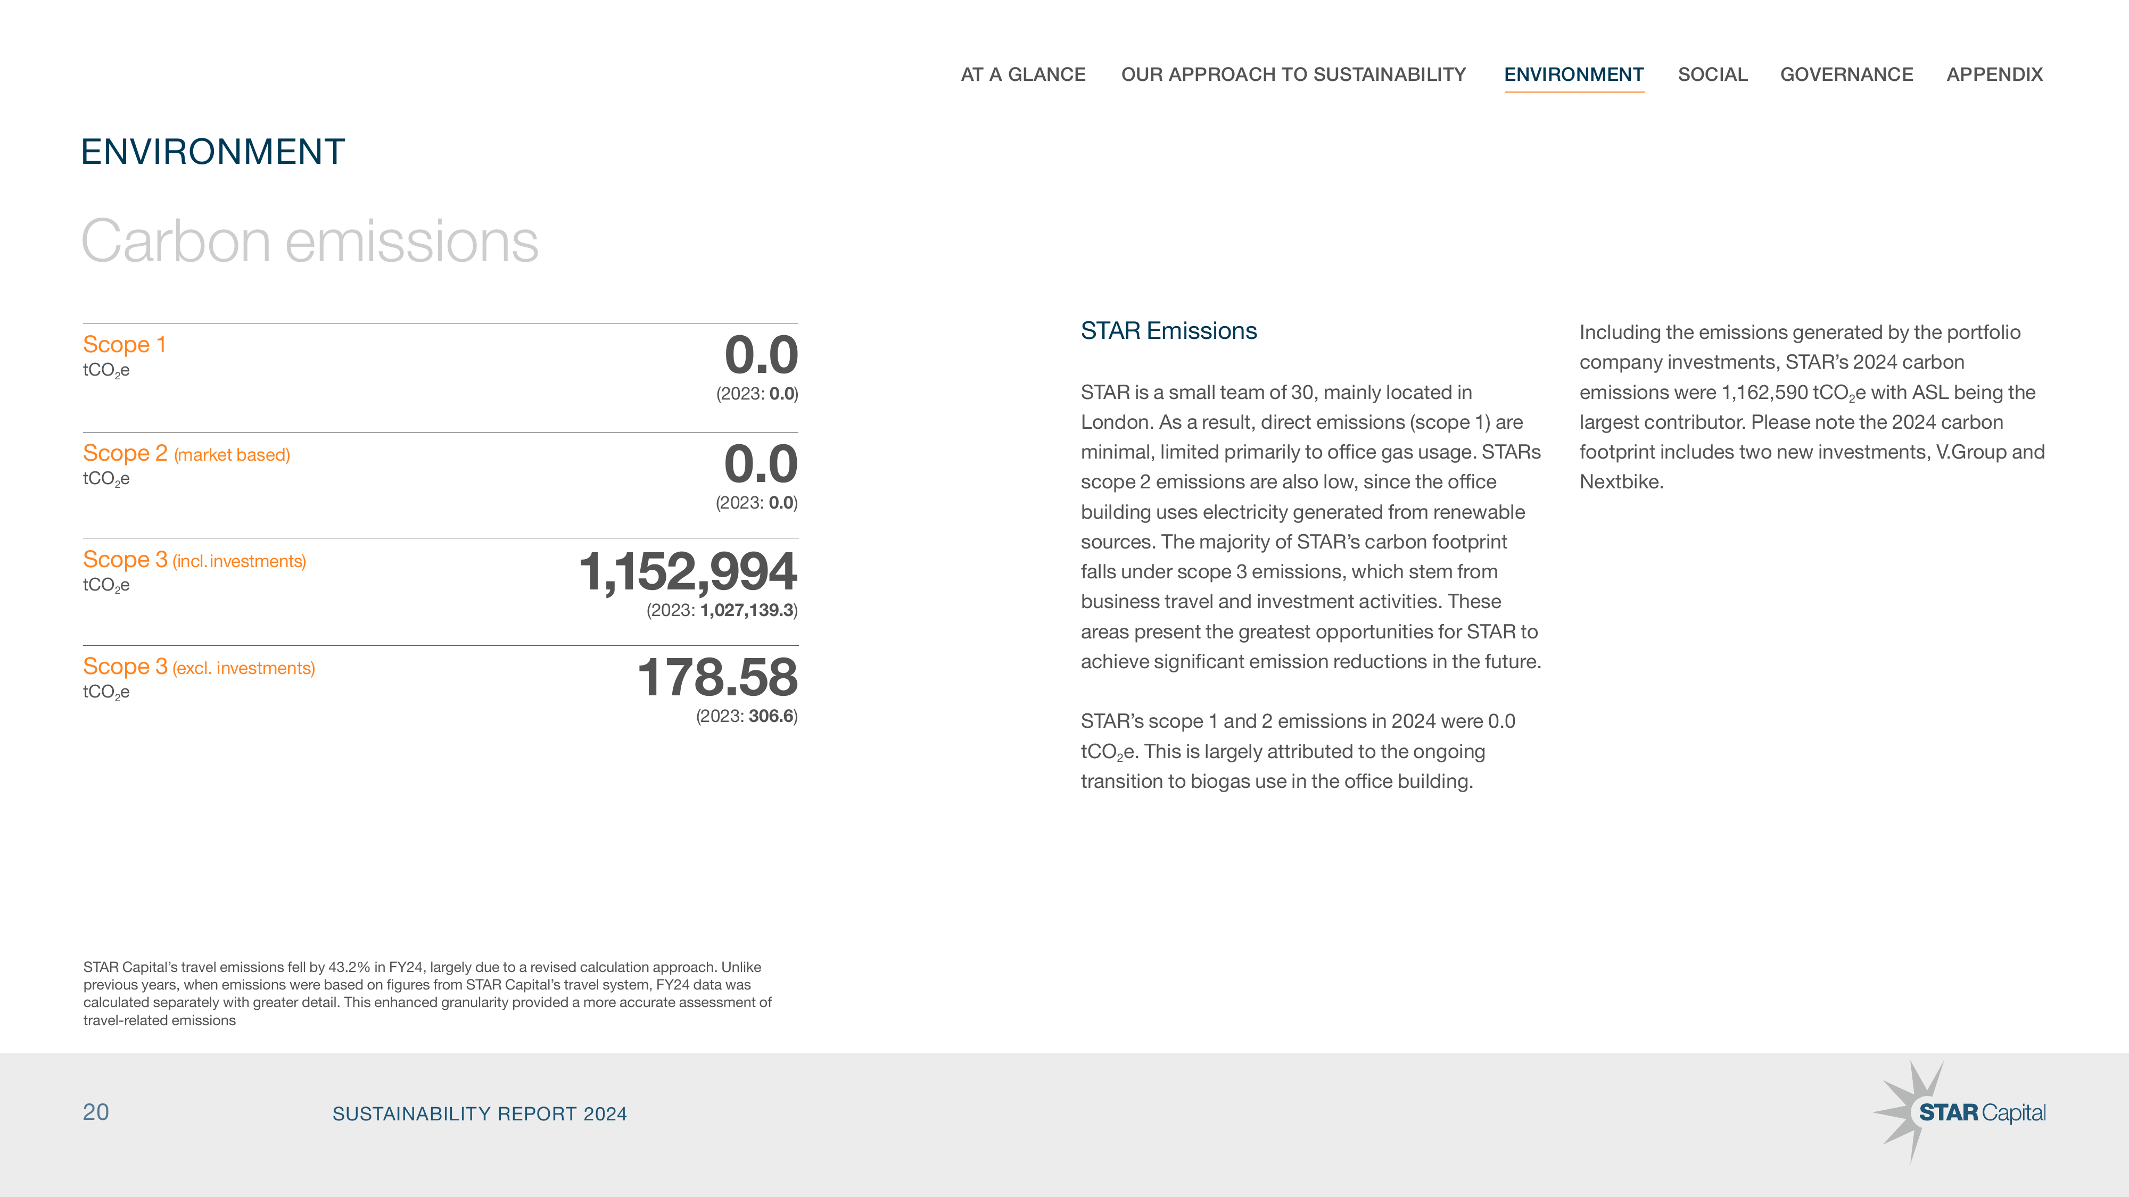Viewport: 2129px width, 1197px height.
Task: Switch to the SOCIAL section
Action: 1712,74
